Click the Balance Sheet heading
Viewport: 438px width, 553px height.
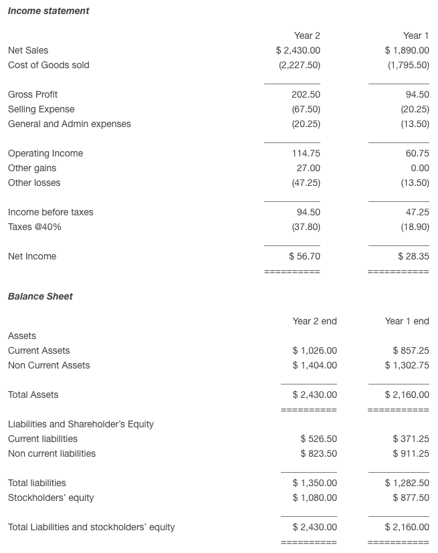(x=40, y=297)
